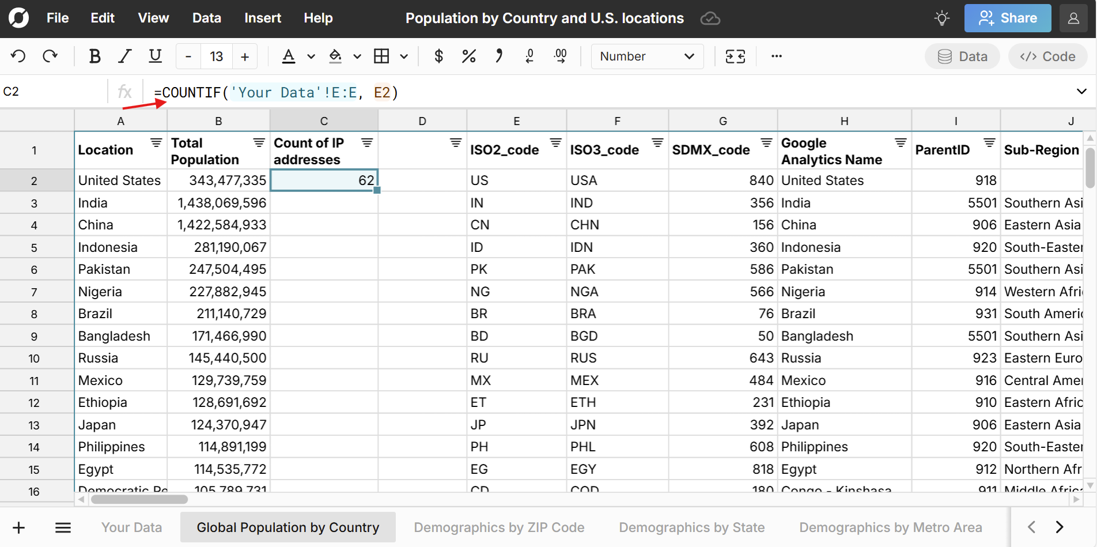Open filter menu on Location column
This screenshot has width=1097, height=547.
pyautogui.click(x=156, y=142)
